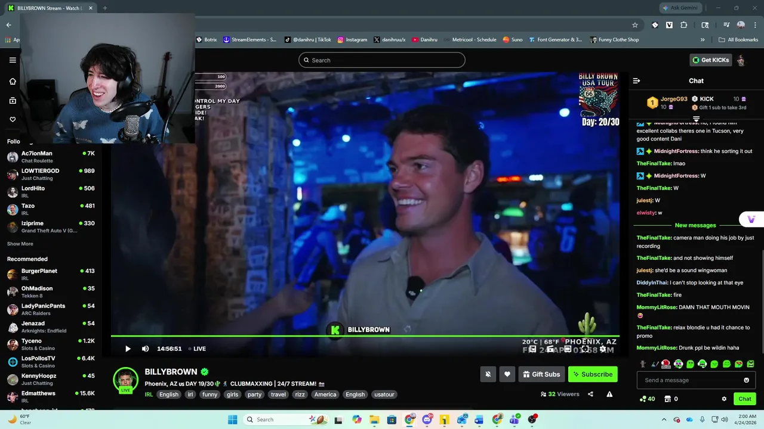The image size is (764, 429).
Task: Open File Explorer from the taskbar
Action: (x=374, y=419)
